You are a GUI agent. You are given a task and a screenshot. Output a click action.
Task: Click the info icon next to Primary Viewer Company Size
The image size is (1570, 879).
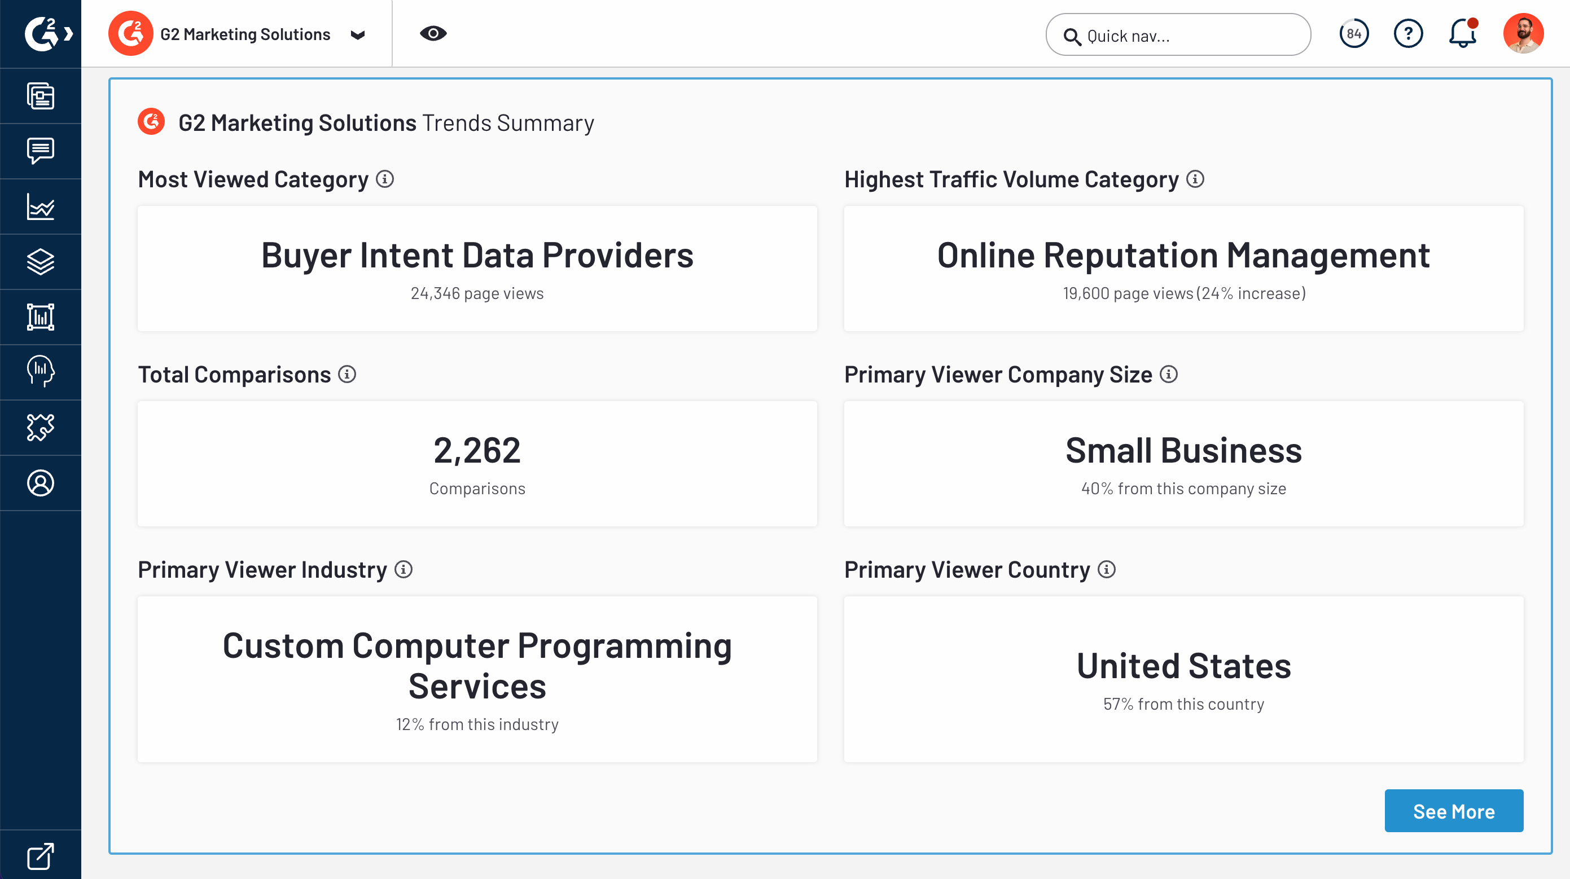pyautogui.click(x=1168, y=374)
